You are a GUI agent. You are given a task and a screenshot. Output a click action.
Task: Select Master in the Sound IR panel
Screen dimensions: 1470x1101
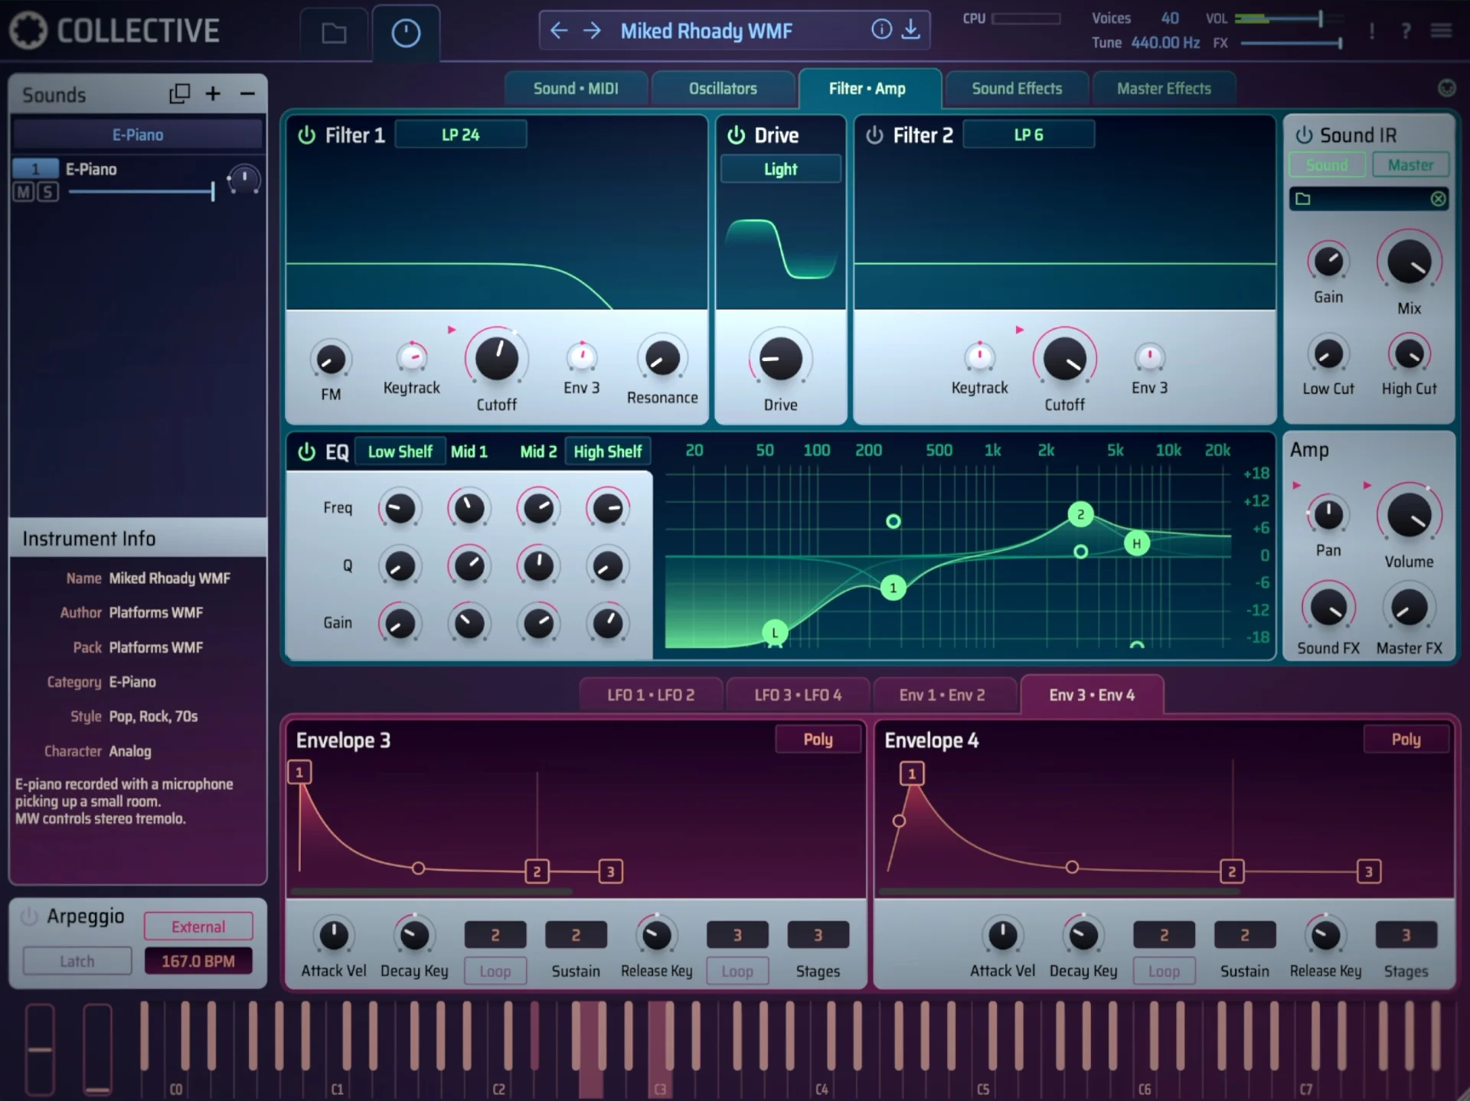(x=1410, y=164)
